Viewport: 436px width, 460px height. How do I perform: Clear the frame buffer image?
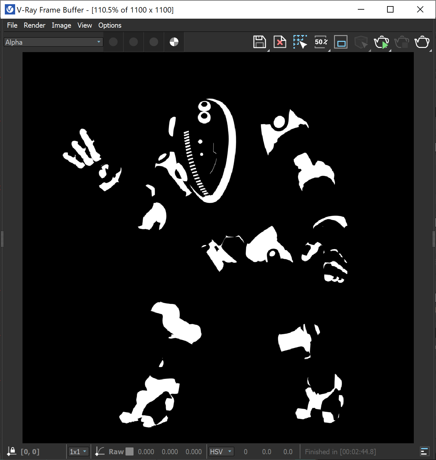280,42
